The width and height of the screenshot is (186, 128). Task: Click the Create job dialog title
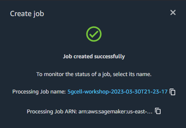[x=27, y=14]
